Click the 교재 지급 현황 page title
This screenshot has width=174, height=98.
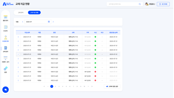(23, 4)
